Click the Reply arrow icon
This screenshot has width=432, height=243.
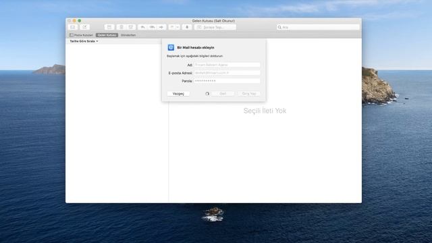tap(142, 27)
